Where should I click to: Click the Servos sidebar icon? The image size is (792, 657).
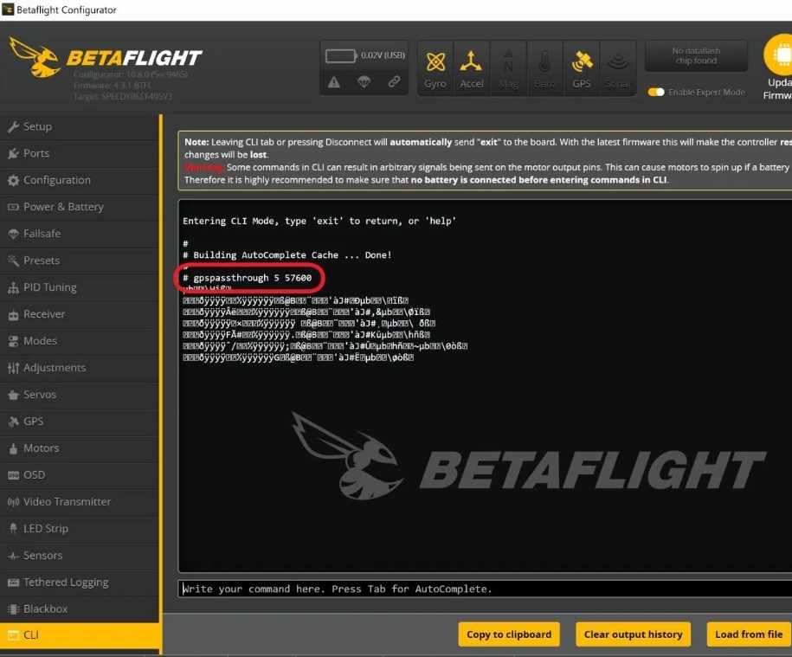tap(13, 395)
